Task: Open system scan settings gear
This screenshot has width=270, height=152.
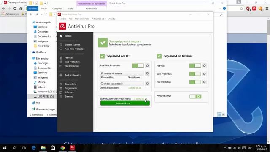Action: click(x=147, y=73)
